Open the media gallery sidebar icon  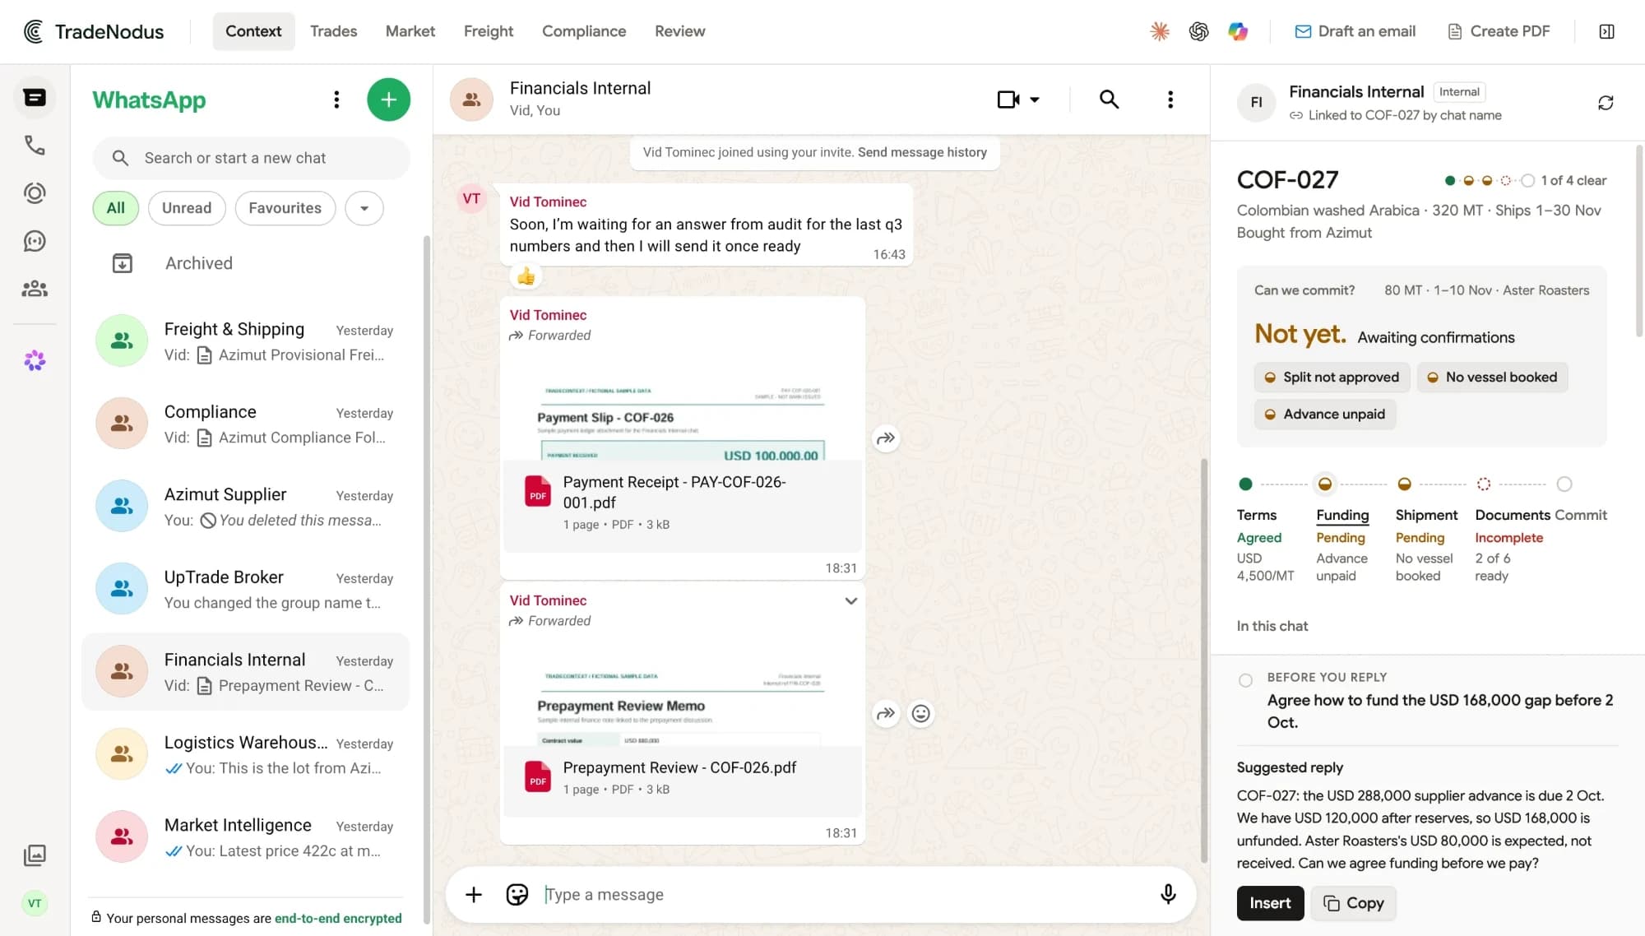coord(35,855)
